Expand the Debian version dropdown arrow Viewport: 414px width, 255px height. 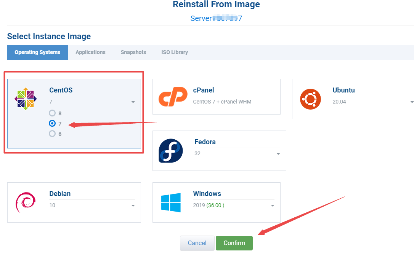pyautogui.click(x=133, y=206)
